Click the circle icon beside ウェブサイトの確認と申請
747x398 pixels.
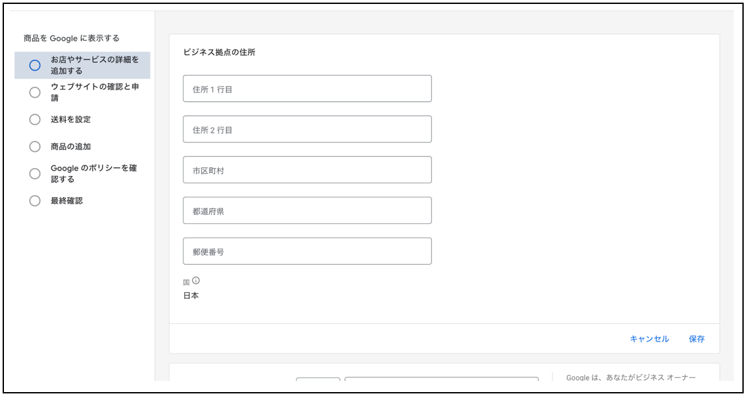click(35, 93)
